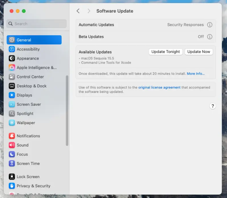
Task: Open General settings in the sidebar
Action: pyautogui.click(x=34, y=40)
